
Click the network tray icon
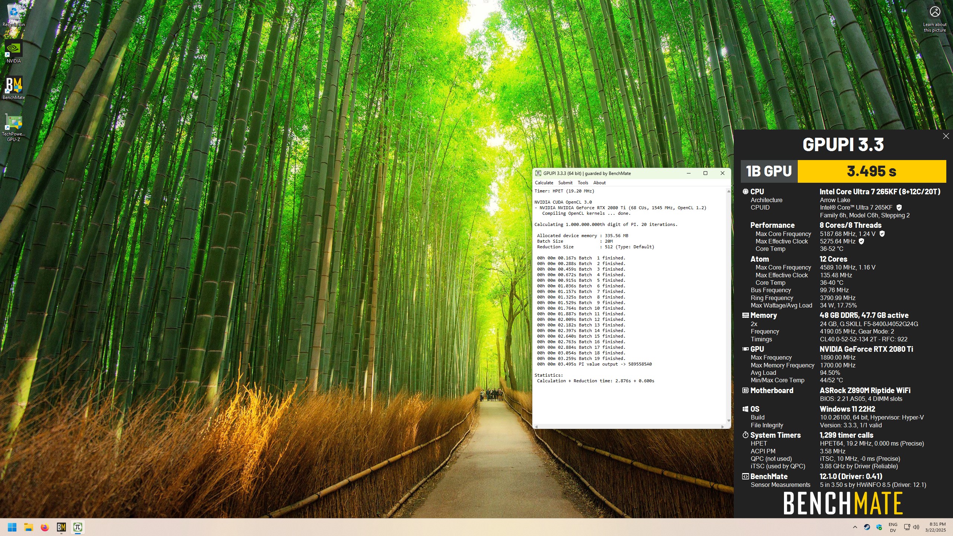point(907,527)
